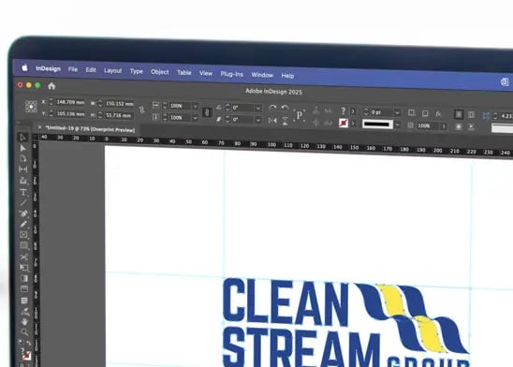Select the Line tool
This screenshot has width=513, height=367.
tap(23, 203)
